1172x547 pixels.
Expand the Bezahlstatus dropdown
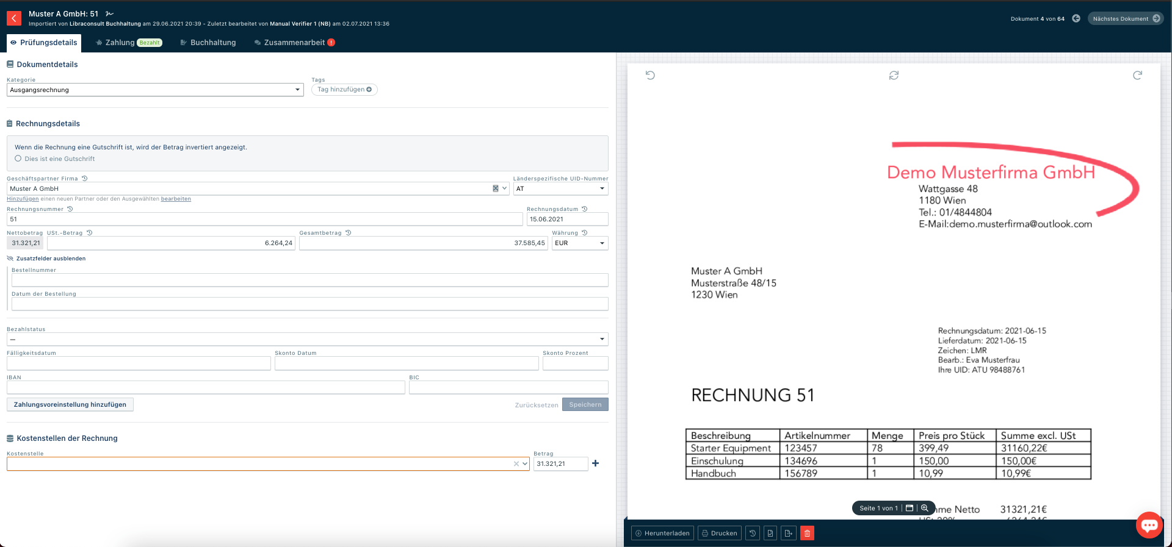coord(307,339)
